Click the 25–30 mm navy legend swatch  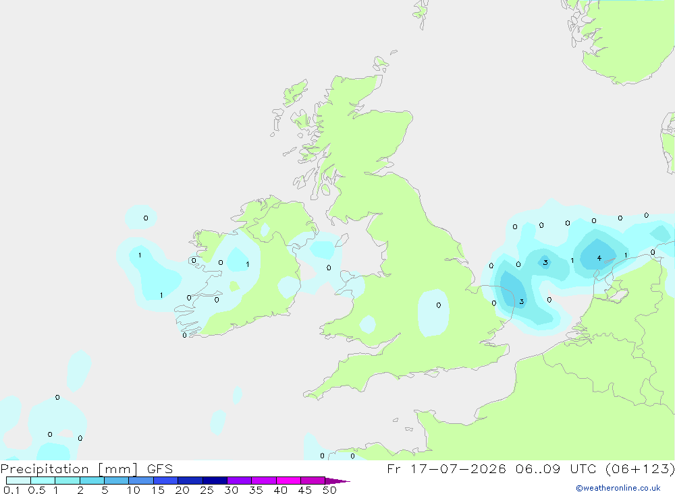(x=215, y=481)
